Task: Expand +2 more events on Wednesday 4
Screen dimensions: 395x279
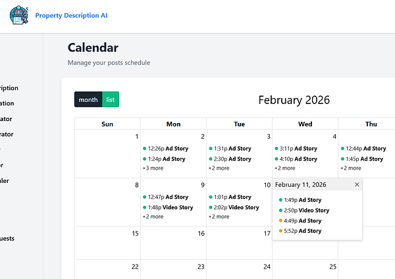Action: [x=284, y=168]
